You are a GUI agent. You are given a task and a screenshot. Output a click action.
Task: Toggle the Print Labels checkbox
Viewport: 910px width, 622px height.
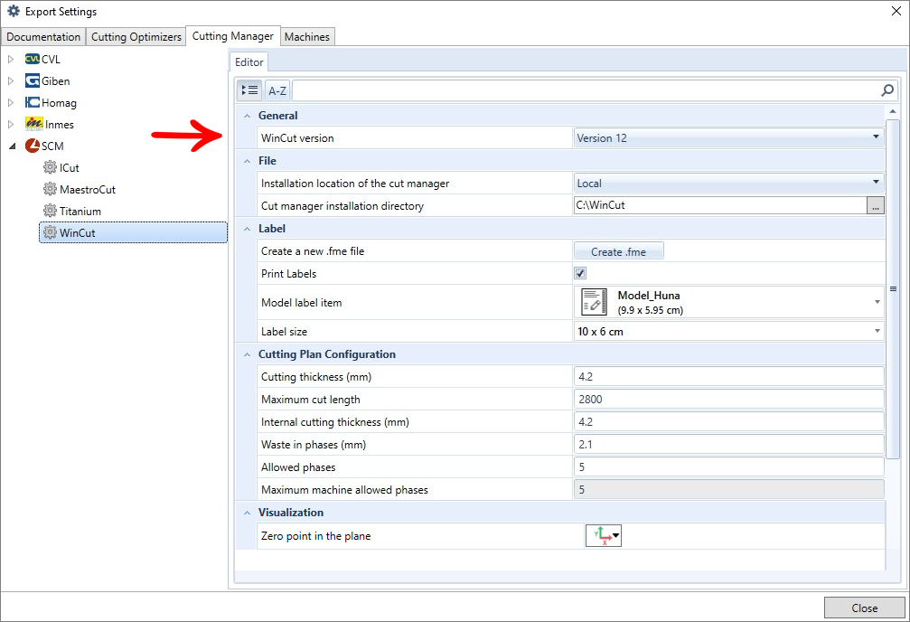pyautogui.click(x=580, y=273)
